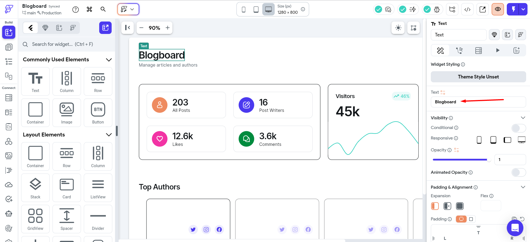Switch to the Actions tab in properties panel

[459, 50]
